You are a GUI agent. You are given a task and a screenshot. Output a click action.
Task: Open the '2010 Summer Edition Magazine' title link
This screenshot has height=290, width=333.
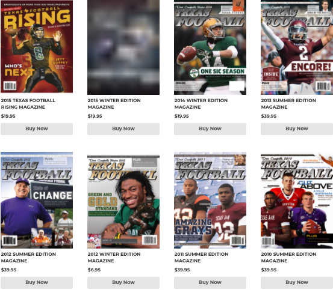pyautogui.click(x=288, y=258)
